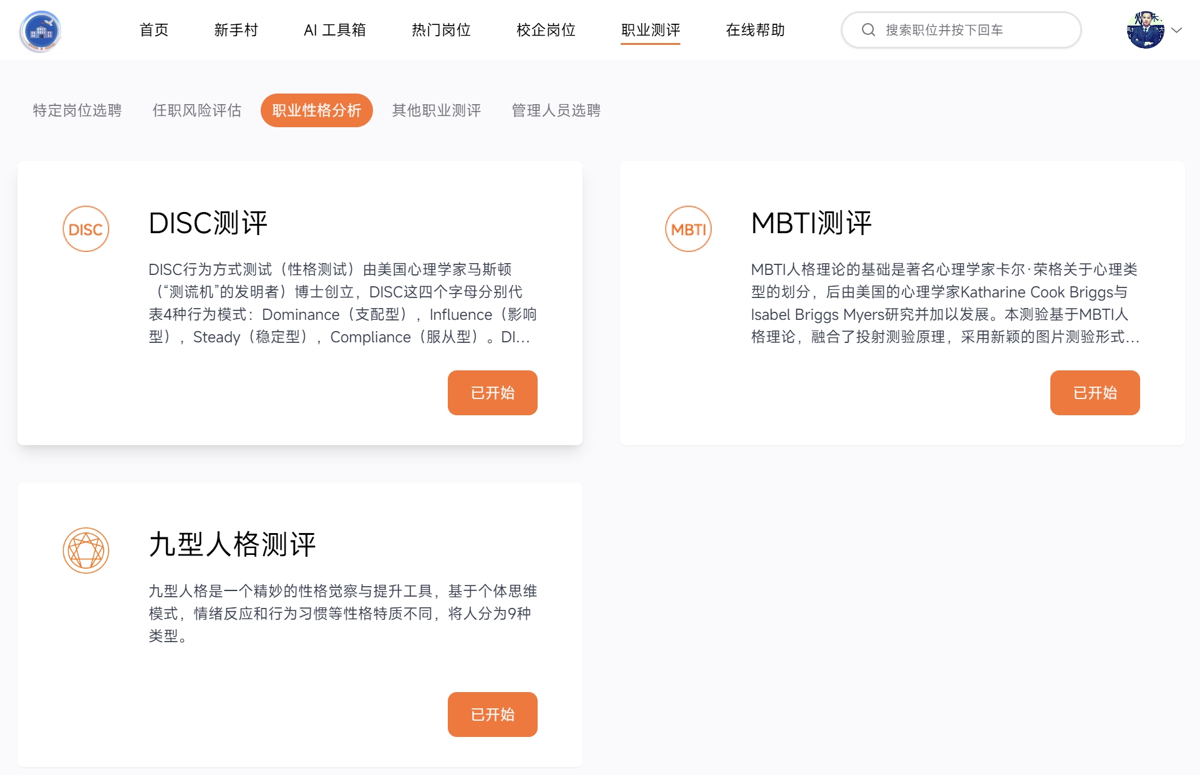The image size is (1200, 775).
Task: Switch to 任职风险评估 tab
Action: (197, 110)
